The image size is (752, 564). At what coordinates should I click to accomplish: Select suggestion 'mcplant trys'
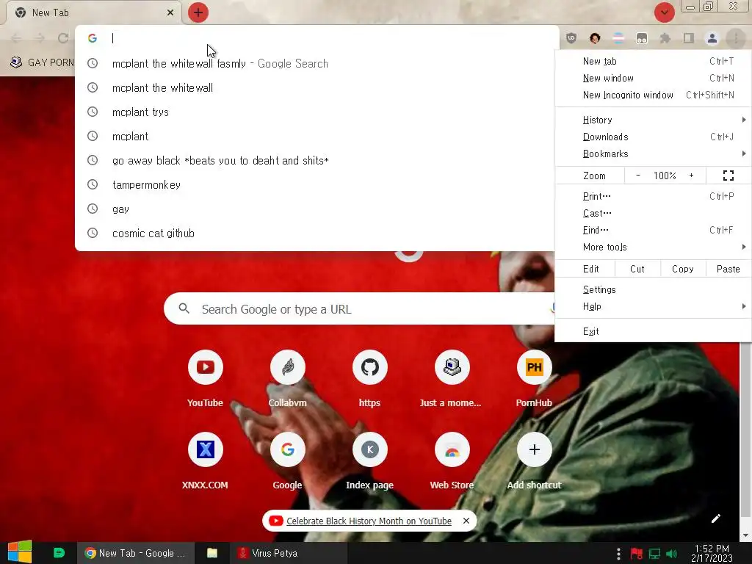(x=317, y=112)
